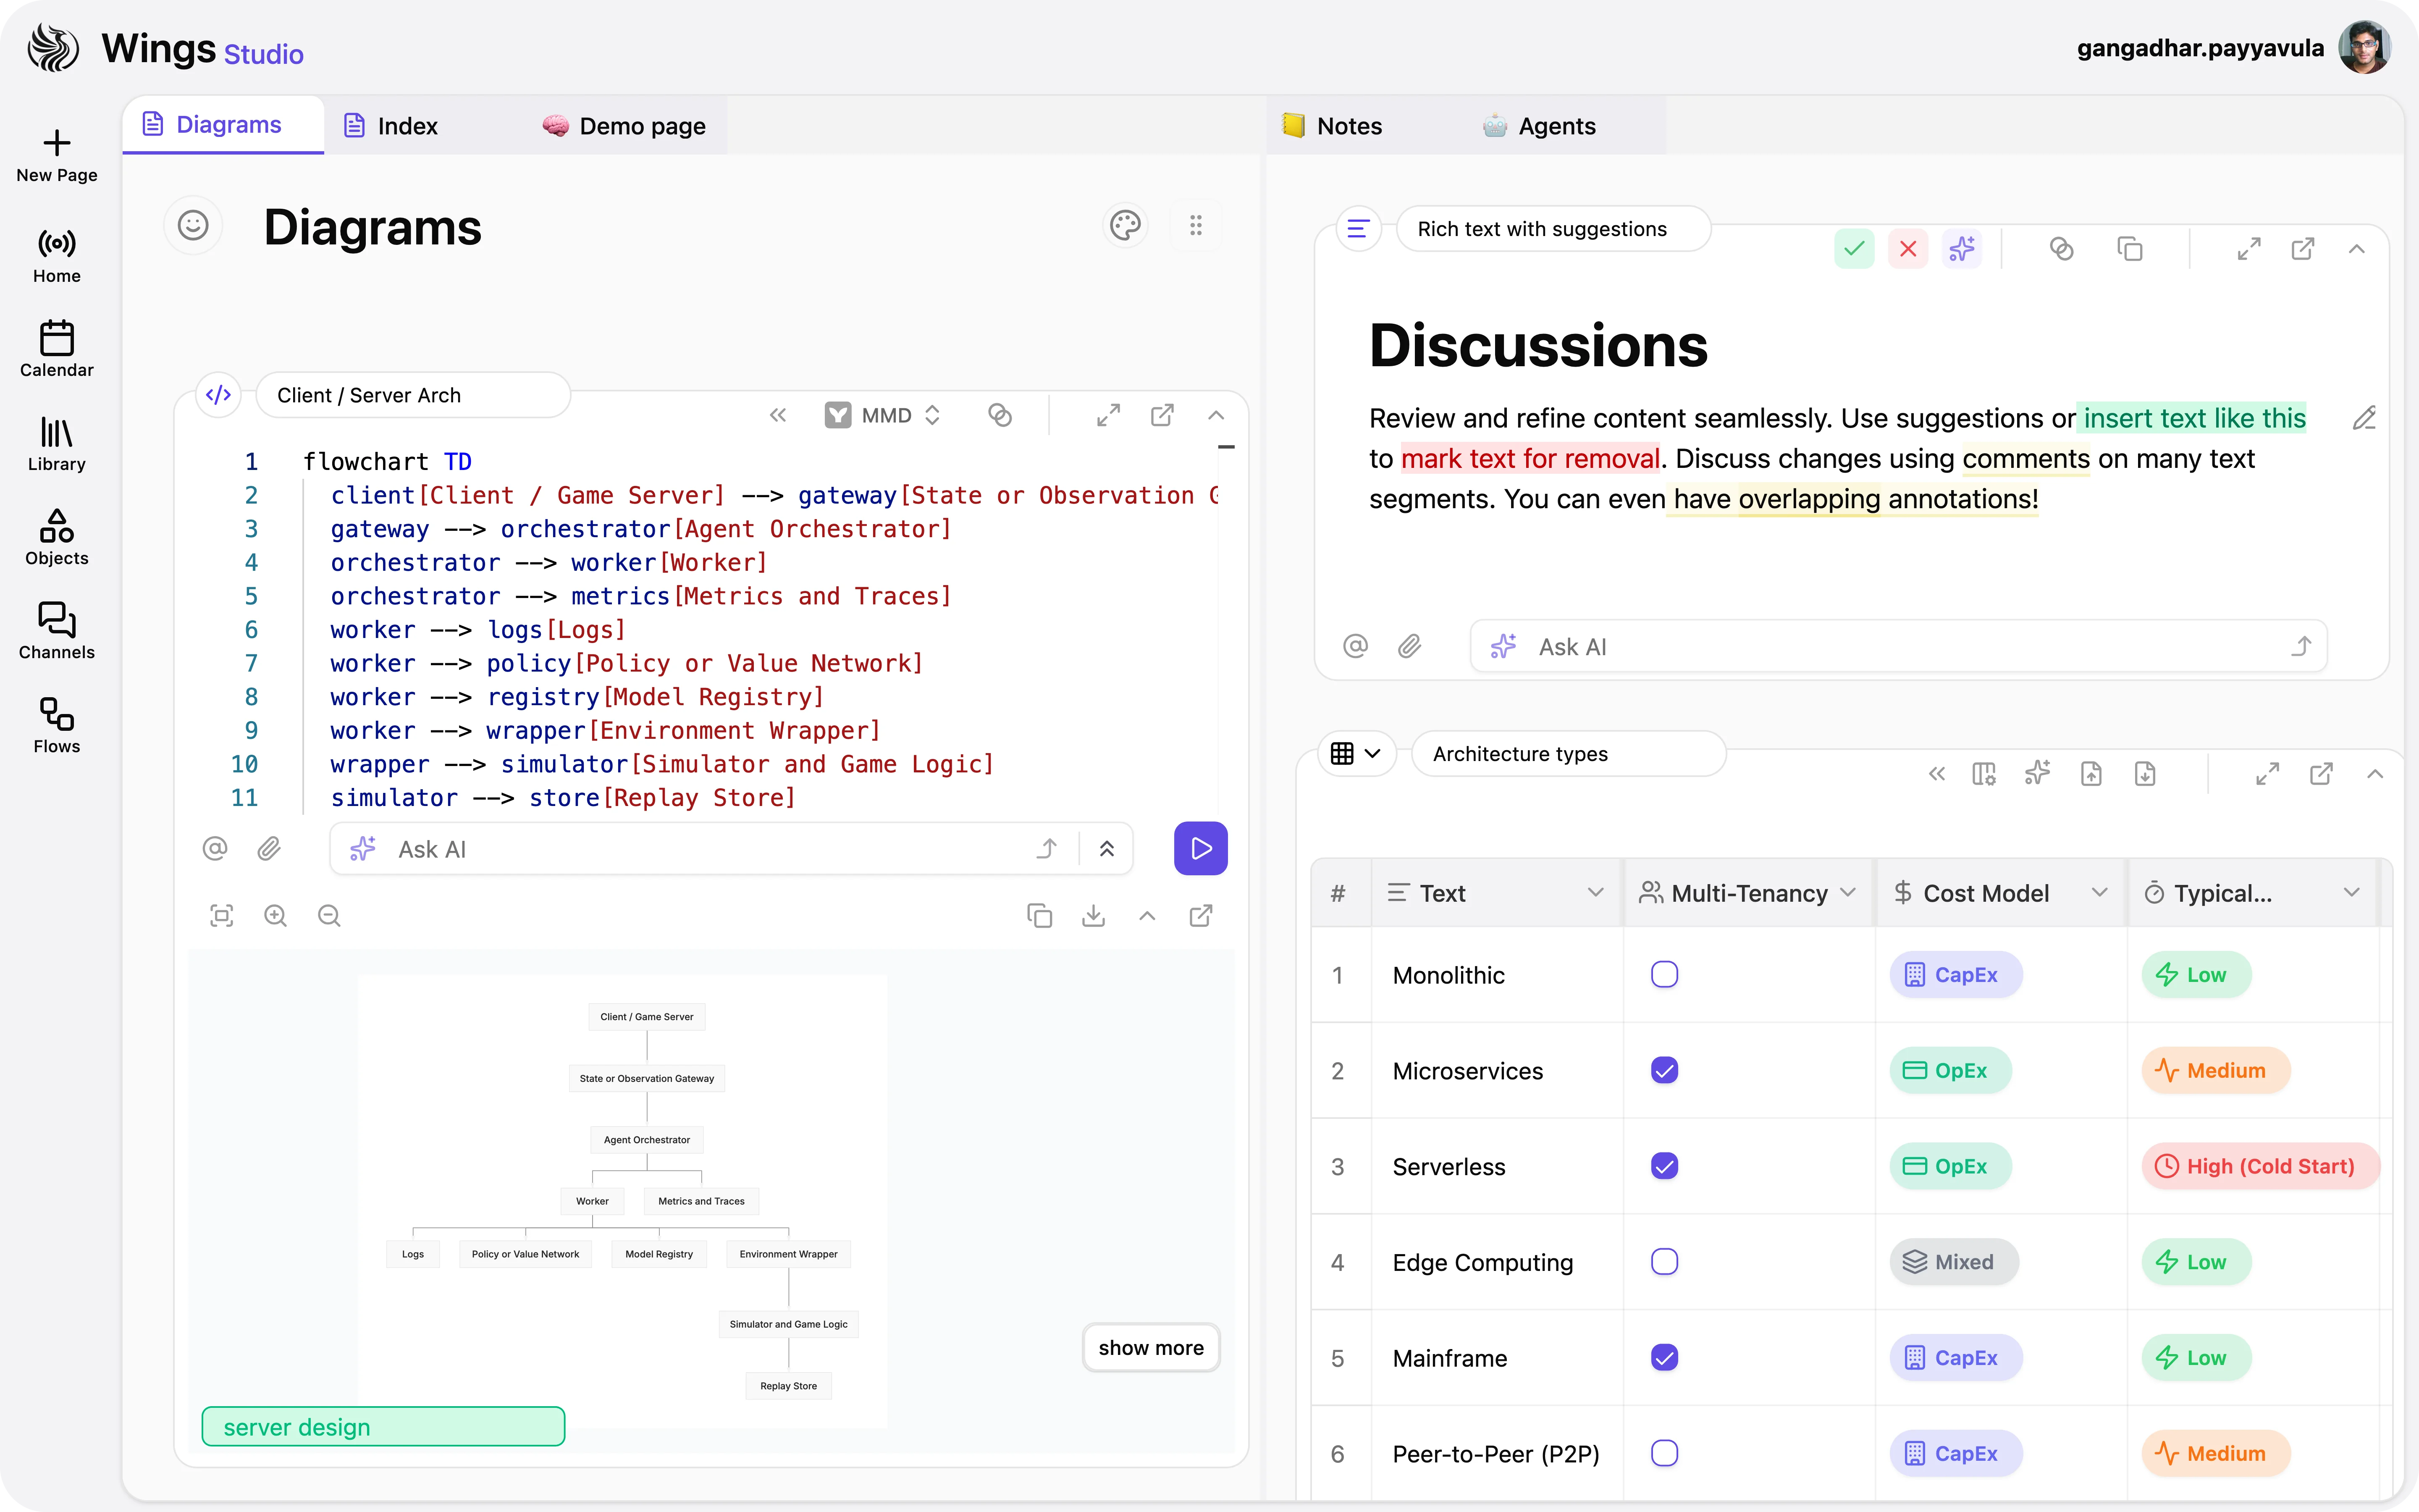This screenshot has width=2419, height=1512.
Task: Open diagram preview in external window
Action: pos(1202,916)
